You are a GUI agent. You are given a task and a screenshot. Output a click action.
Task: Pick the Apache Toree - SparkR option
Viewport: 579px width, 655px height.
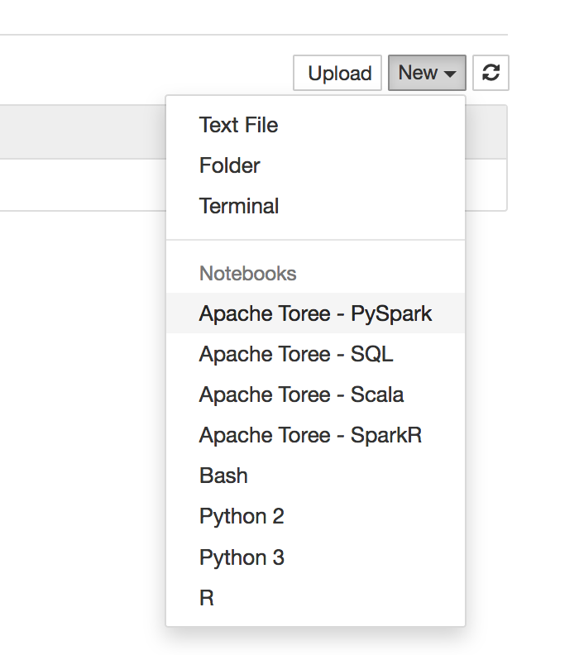[310, 435]
